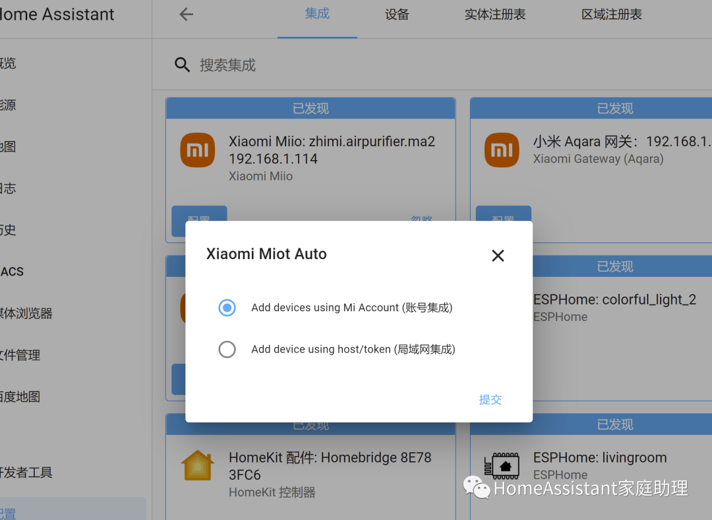Focus the 搜索集成 search field

pyautogui.click(x=396, y=65)
